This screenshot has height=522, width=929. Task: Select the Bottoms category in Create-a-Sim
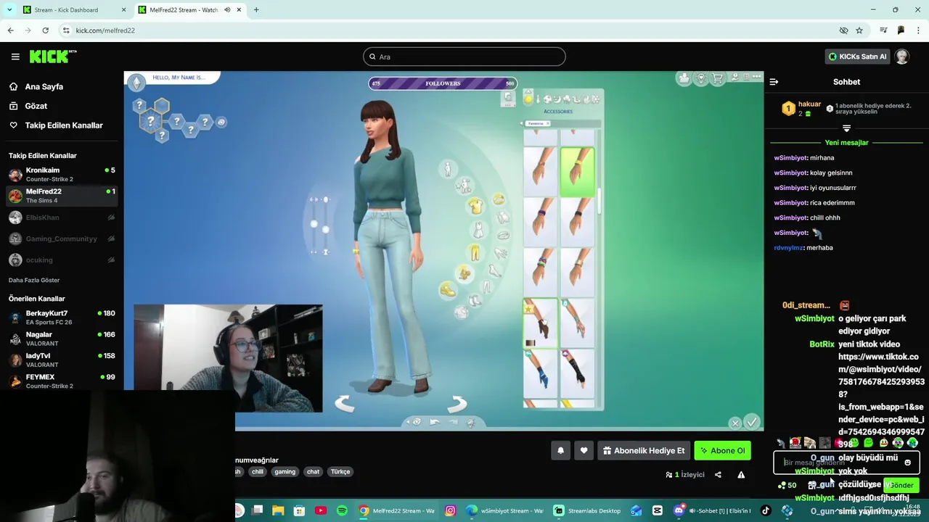pyautogui.click(x=475, y=252)
